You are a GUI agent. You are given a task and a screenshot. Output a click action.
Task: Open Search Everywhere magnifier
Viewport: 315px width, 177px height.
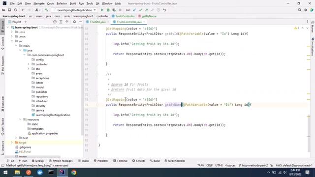coord(300,10)
